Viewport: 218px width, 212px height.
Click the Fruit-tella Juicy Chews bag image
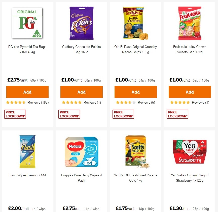click(x=190, y=23)
